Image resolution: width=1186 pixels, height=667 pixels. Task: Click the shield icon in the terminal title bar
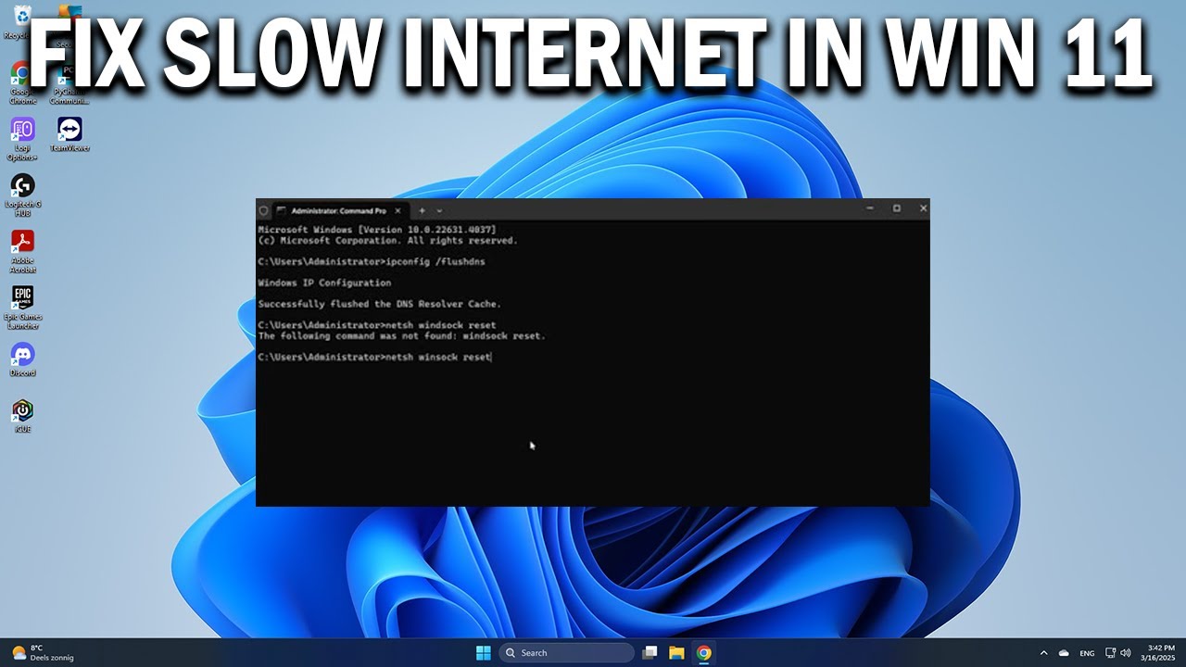263,210
